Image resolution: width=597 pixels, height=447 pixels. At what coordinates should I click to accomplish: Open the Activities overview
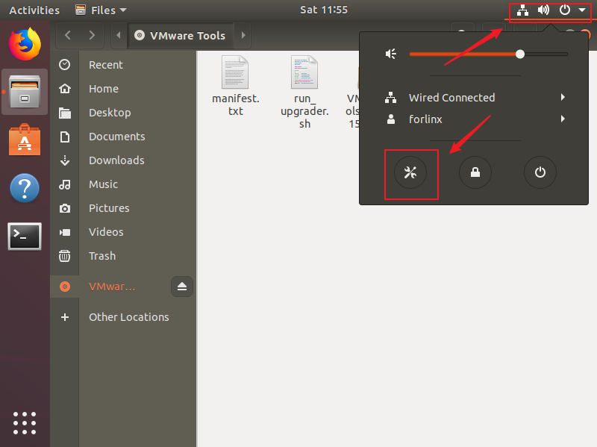pos(34,10)
